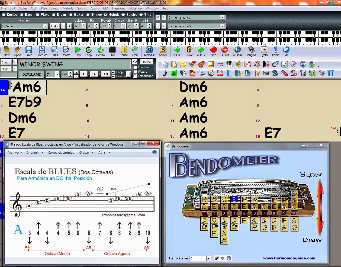The image size is (341, 267).
Task: Open the A.Harm audio harmony icon
Action: coord(238,51)
